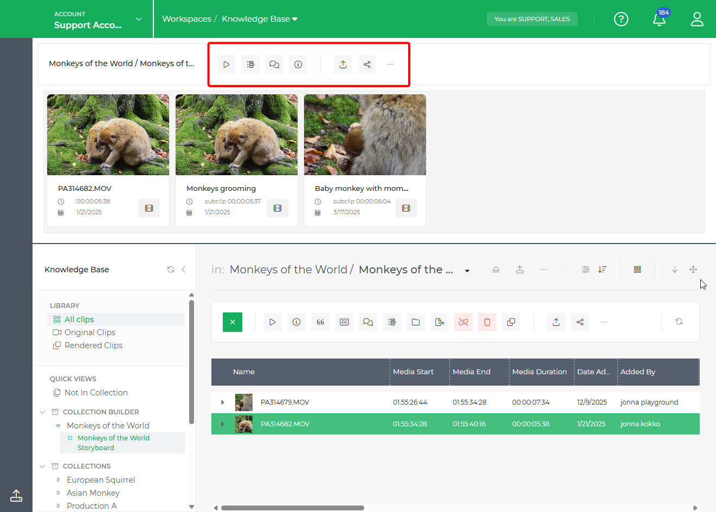The width and height of the screenshot is (716, 512).
Task: Open the CC subtitles tool
Action: pyautogui.click(x=344, y=322)
